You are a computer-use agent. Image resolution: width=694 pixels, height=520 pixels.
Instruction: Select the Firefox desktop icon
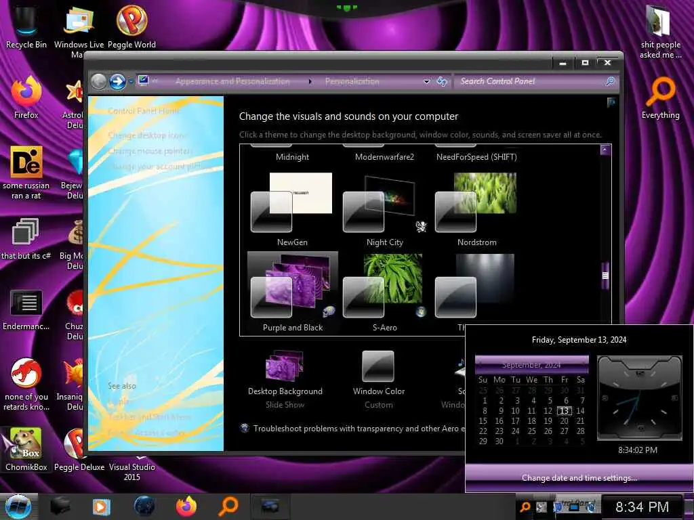26,98
